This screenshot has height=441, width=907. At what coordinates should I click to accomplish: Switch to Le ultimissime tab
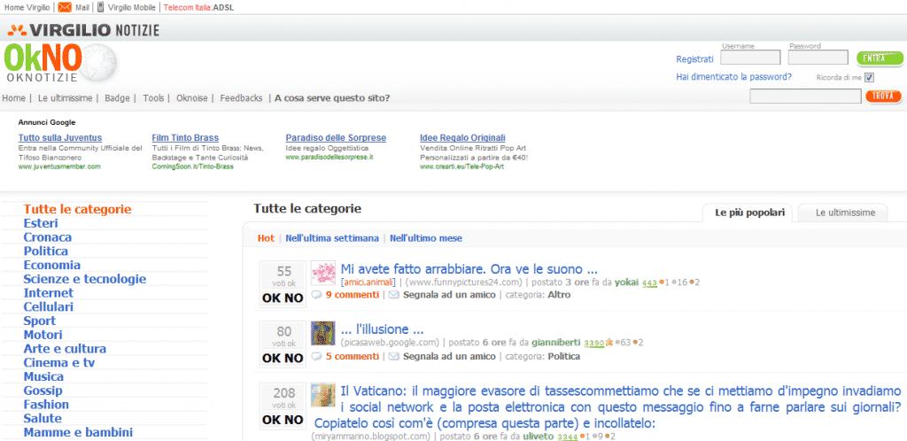(x=845, y=213)
